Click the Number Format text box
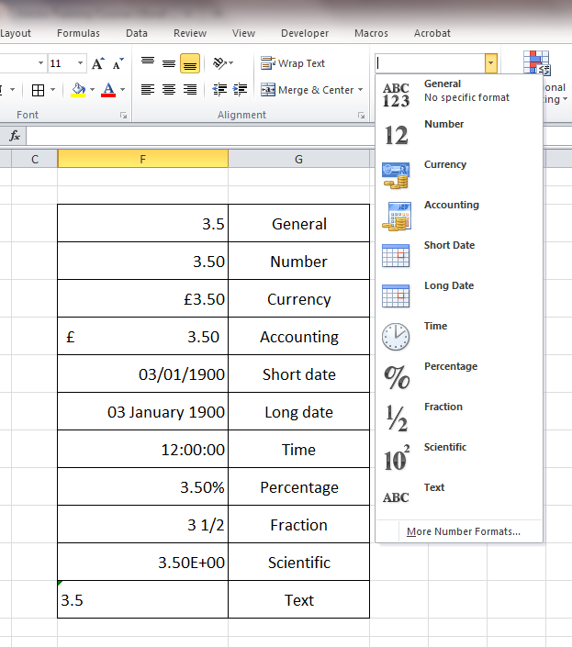Viewport: 572px width, 647px height. tap(430, 63)
